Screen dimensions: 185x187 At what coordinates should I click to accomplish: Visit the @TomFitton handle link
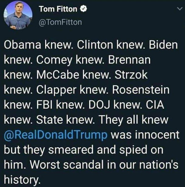60,22
